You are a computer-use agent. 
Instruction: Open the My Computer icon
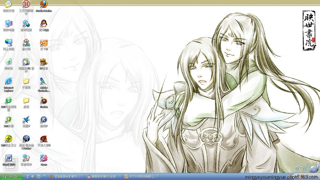(x=9, y=24)
